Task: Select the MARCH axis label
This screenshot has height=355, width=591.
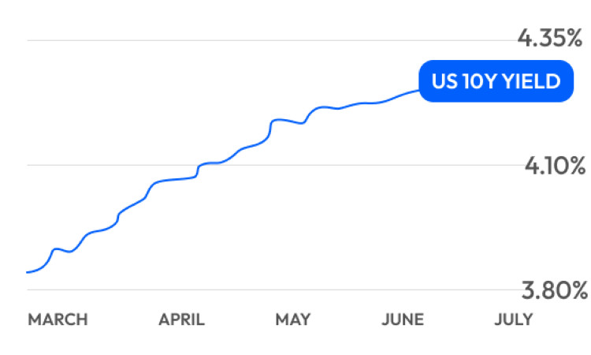Action: point(58,319)
